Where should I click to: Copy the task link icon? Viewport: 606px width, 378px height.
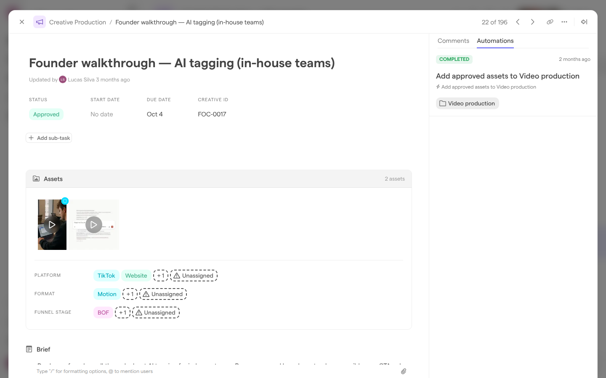(550, 22)
